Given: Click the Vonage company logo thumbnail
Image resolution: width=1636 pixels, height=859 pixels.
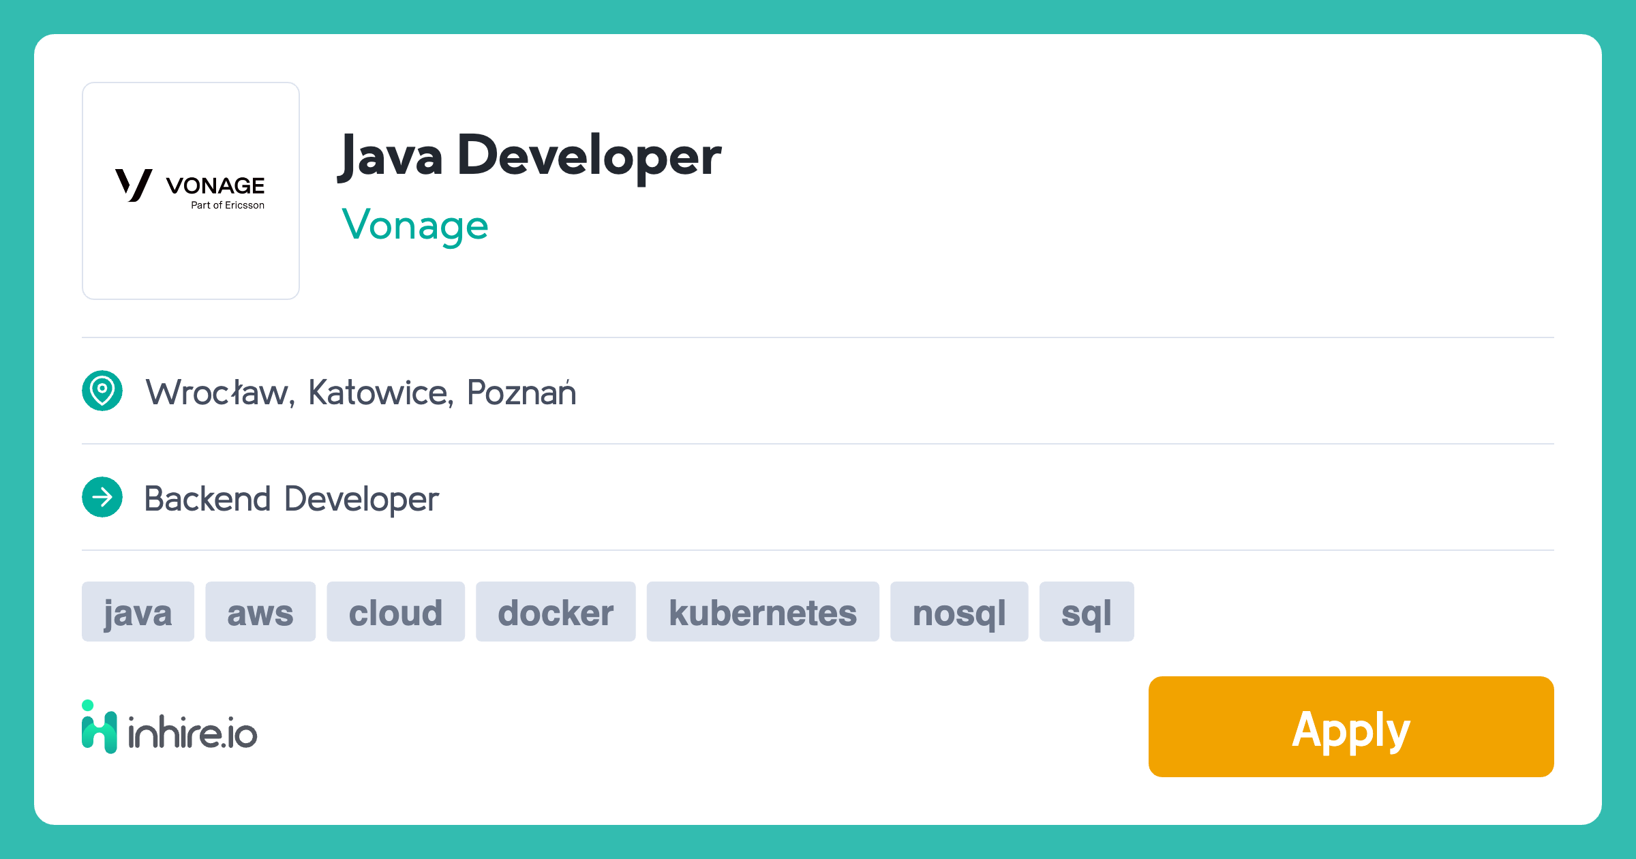Looking at the screenshot, I should click(x=191, y=191).
